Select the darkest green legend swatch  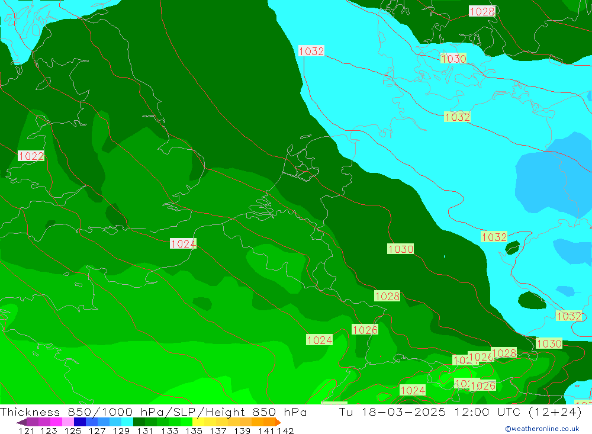click(139, 422)
